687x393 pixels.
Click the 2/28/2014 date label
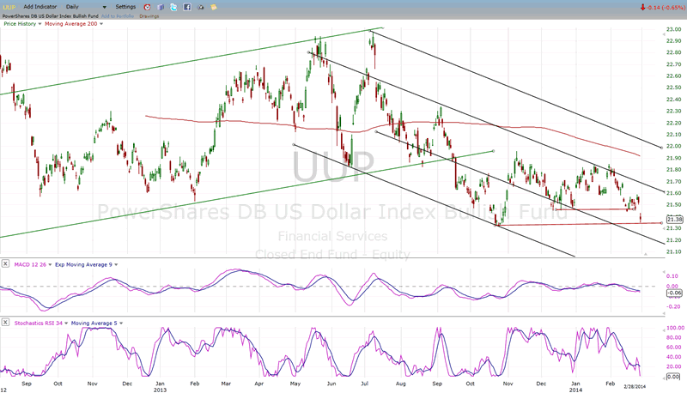[635, 386]
